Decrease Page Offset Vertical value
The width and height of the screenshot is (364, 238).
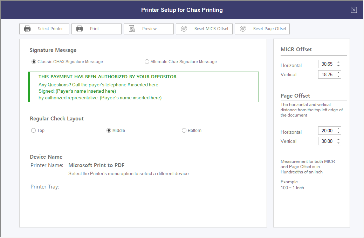(338, 143)
